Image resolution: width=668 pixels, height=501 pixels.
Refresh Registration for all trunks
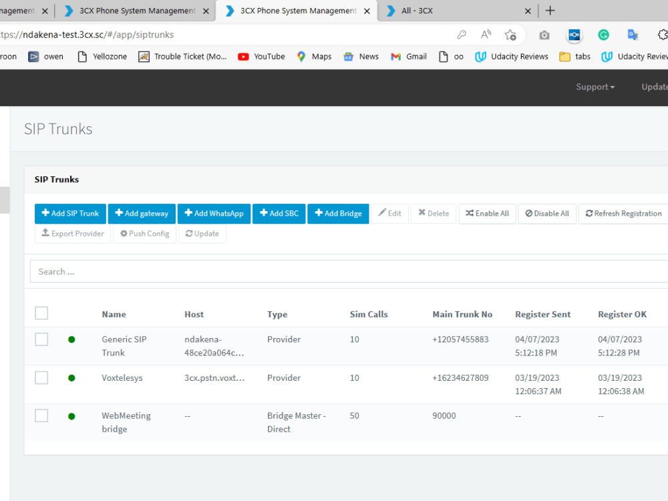pos(623,213)
